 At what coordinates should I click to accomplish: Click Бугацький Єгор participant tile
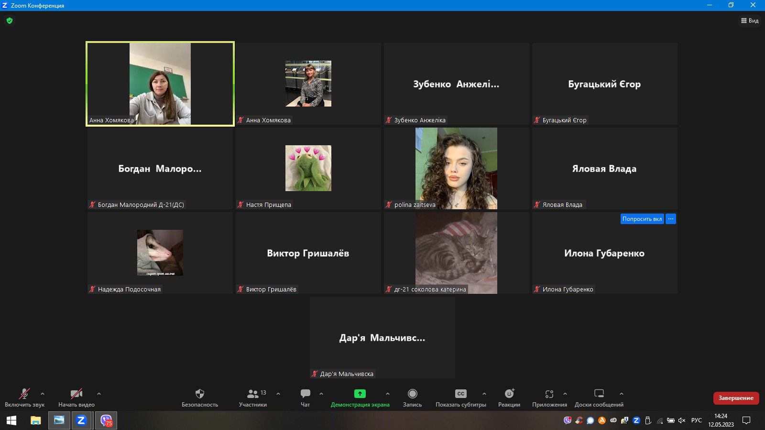604,84
